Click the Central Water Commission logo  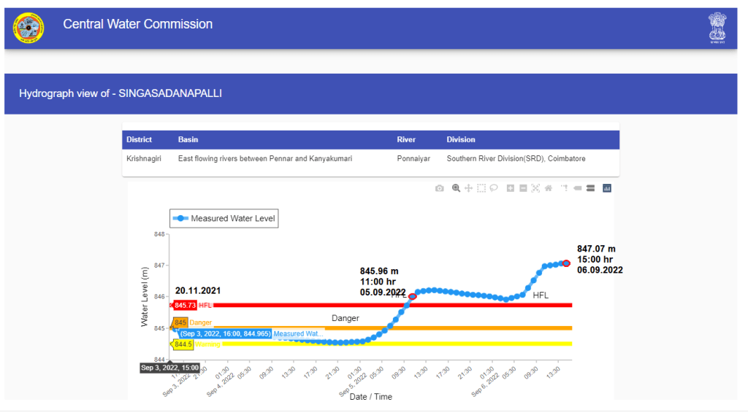tap(28, 28)
